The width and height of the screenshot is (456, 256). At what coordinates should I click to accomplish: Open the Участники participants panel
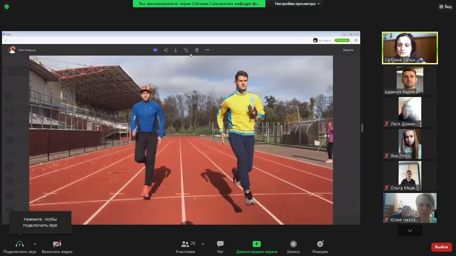point(186,247)
